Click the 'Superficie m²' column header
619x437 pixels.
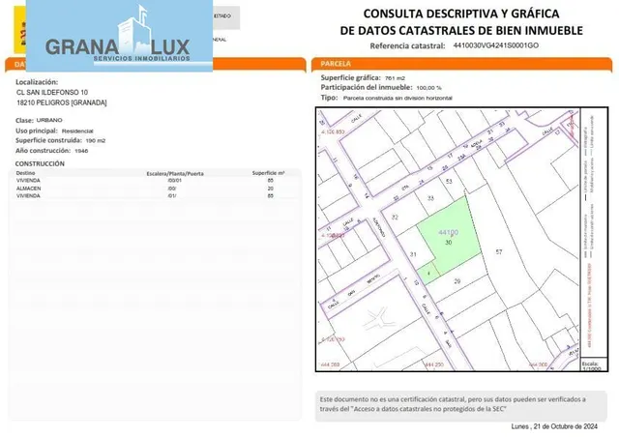[x=269, y=173]
